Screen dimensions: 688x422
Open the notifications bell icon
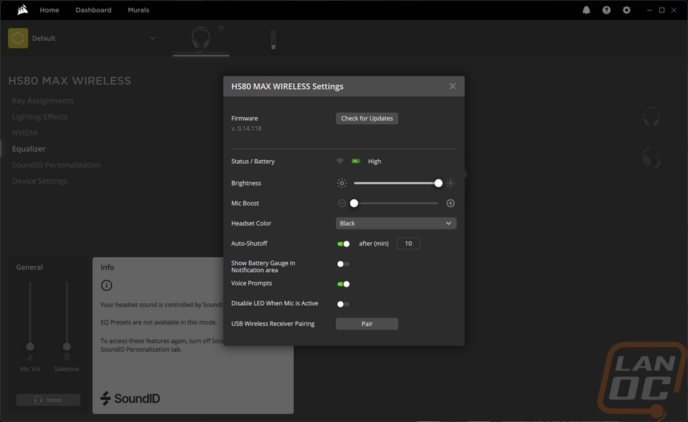(x=586, y=10)
